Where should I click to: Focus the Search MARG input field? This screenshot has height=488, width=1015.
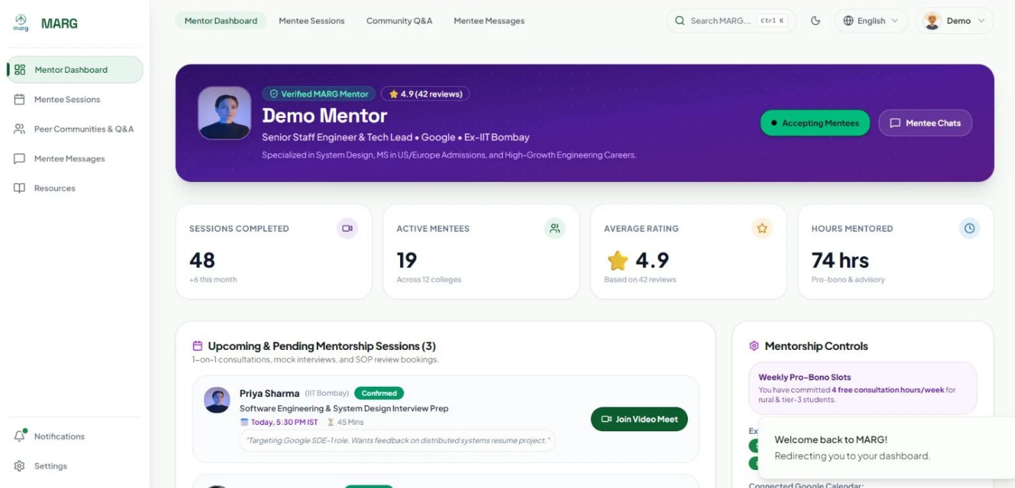[x=731, y=21]
